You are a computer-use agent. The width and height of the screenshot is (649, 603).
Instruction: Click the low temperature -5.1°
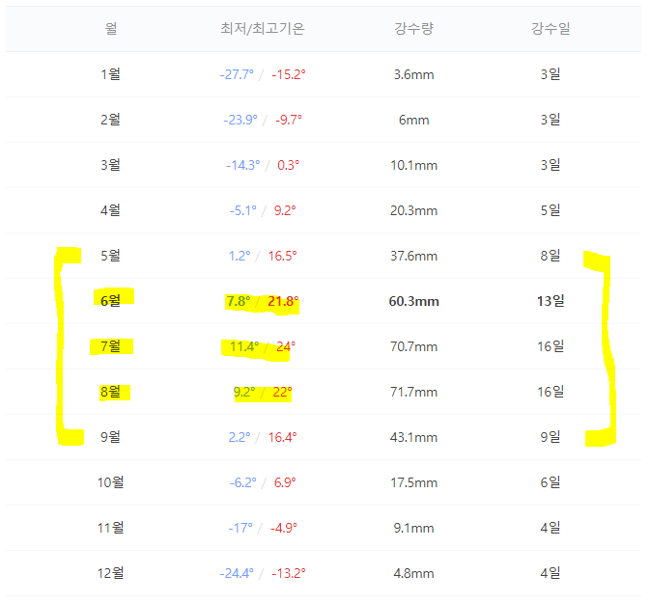click(x=243, y=210)
